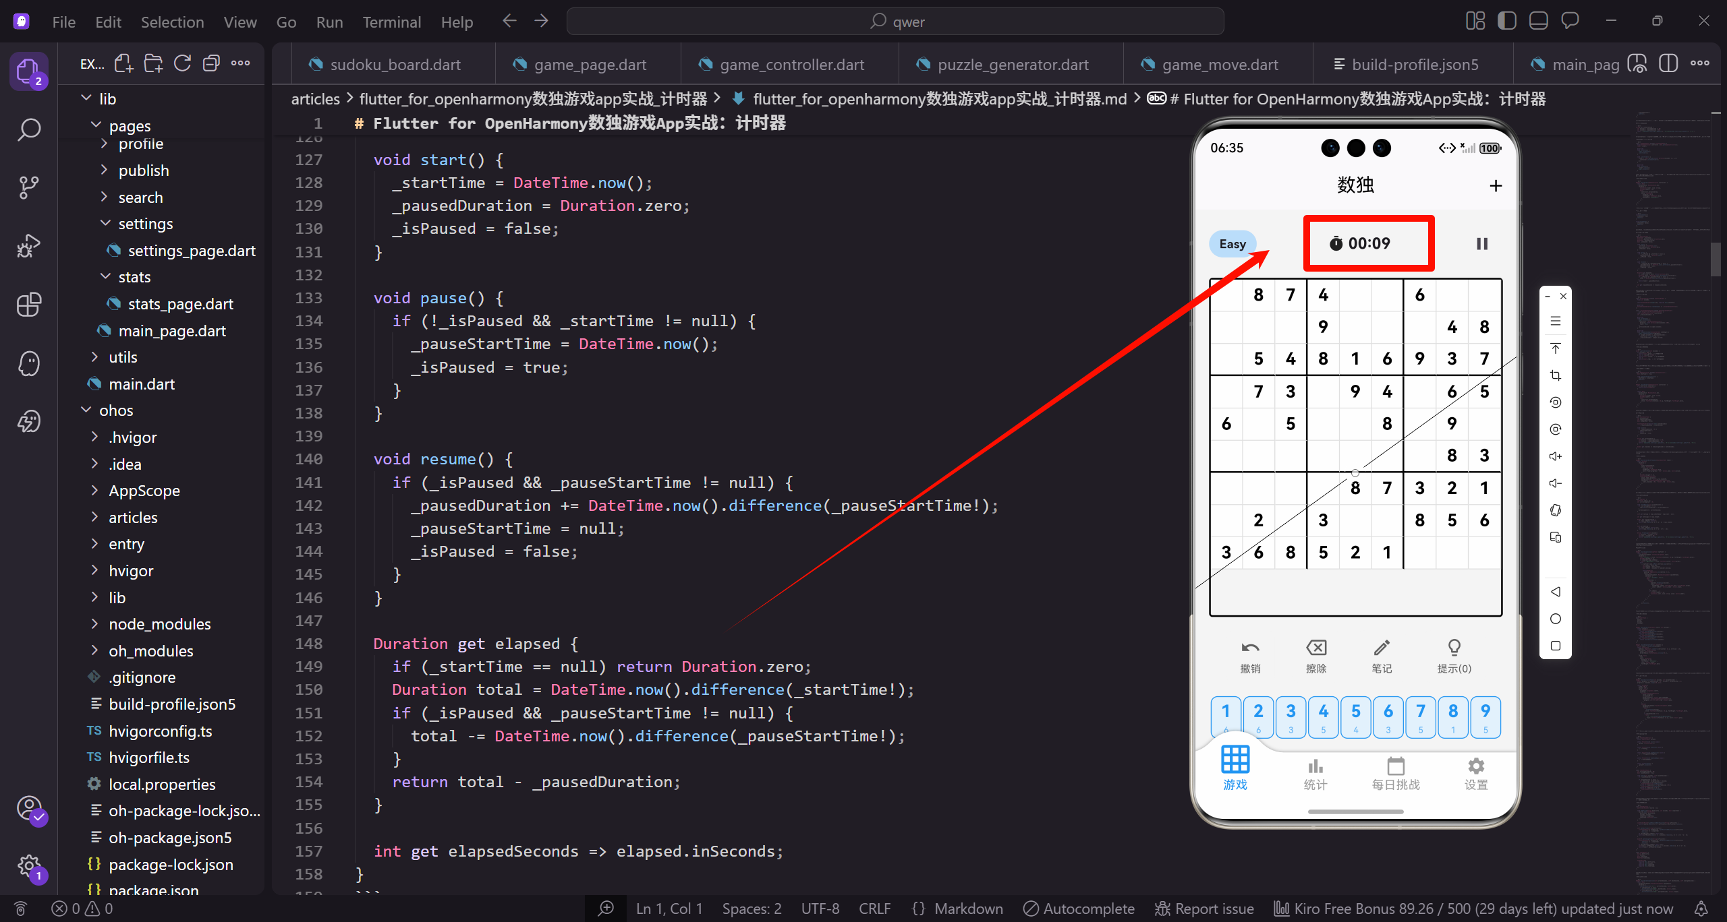The width and height of the screenshot is (1727, 922).
Task: Open the Kiro ghost panel
Action: (x=28, y=363)
